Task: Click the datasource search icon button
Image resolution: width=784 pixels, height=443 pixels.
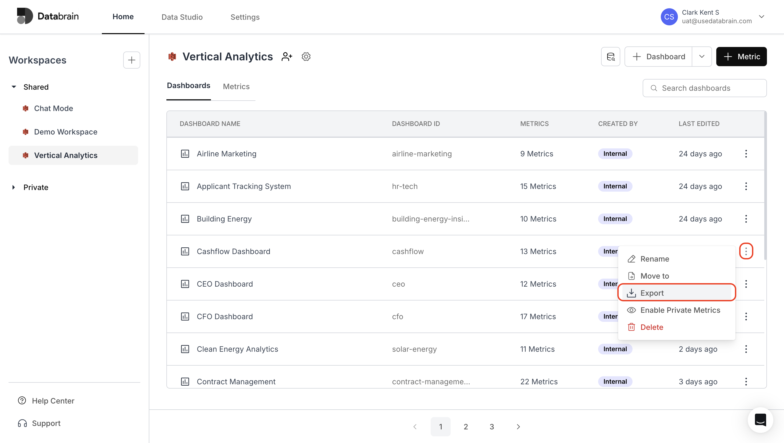Action: (x=610, y=57)
